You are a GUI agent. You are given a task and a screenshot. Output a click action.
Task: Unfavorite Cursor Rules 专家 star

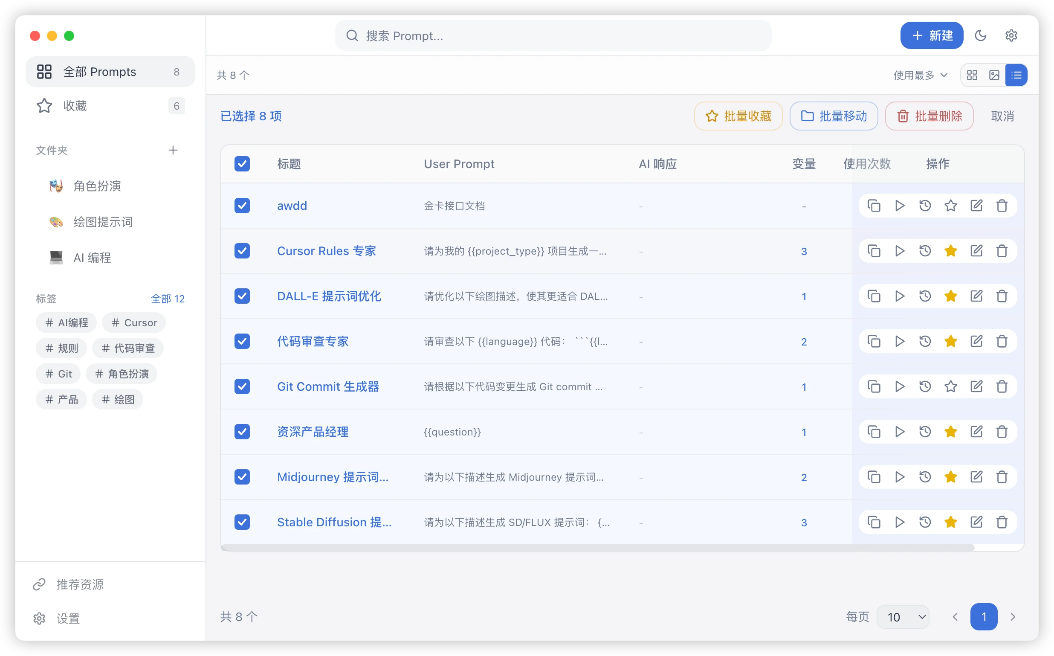coord(950,251)
